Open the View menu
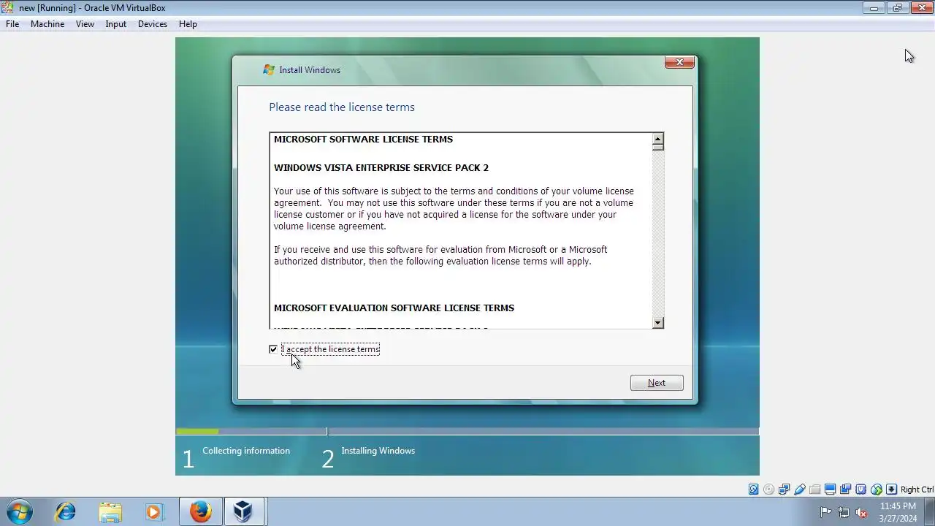This screenshot has width=935, height=526. [85, 24]
